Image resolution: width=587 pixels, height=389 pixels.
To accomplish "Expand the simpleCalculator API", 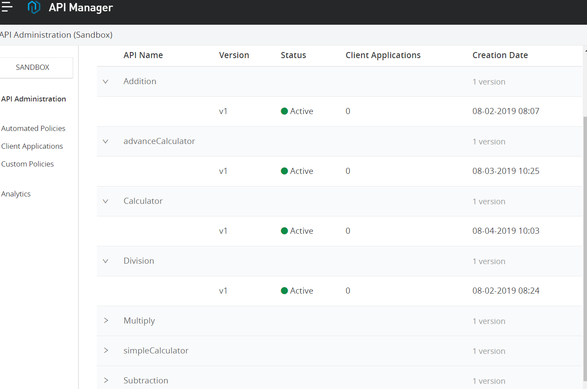I will [106, 350].
